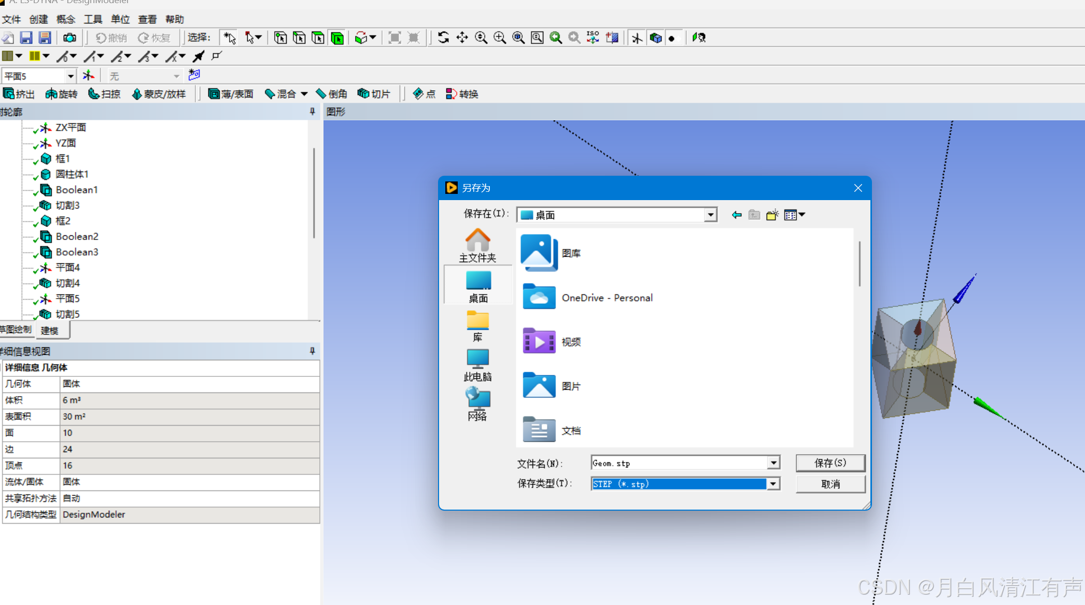Expand the 保存在 location dropdown

click(710, 215)
